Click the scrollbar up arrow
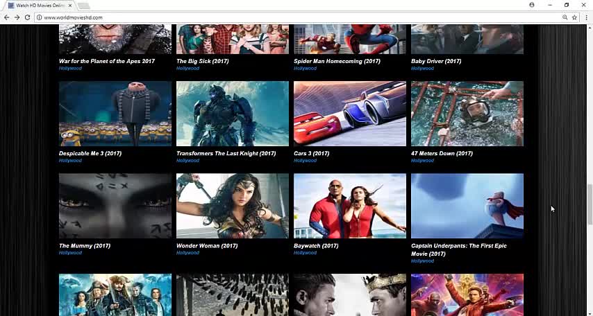Screen dimensions: 593x316 click(590, 27)
